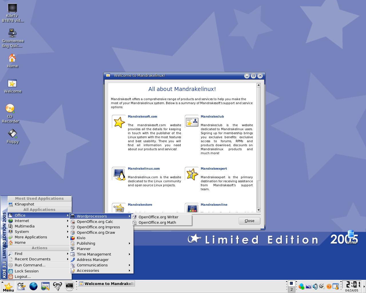This screenshot has height=293, width=366.
Task: Click the three-colored-balls tray icon
Action: click(x=301, y=286)
